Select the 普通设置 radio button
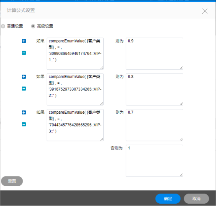Screen dimensions: 216x206 click(3, 26)
